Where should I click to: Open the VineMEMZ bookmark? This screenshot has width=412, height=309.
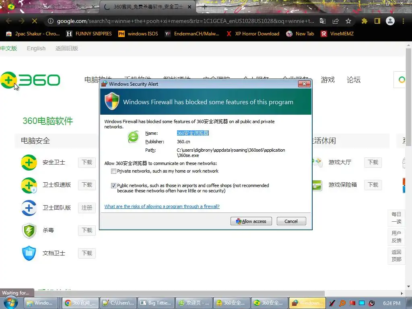click(338, 34)
